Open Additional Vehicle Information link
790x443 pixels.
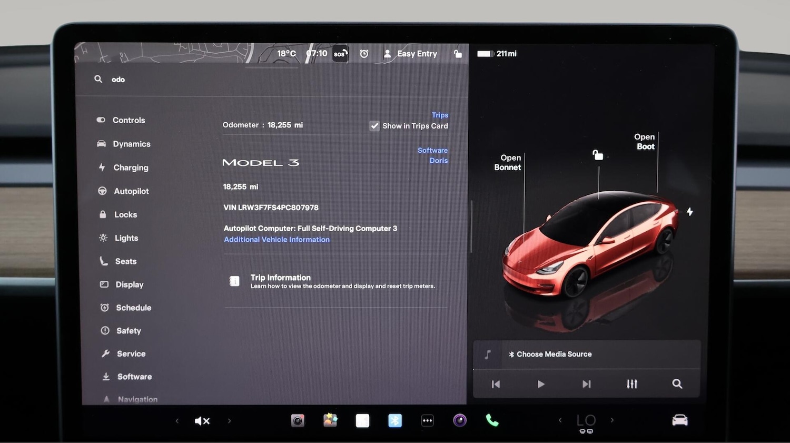276,239
